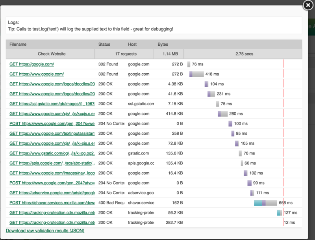Screen dimensions: 315x240
Task: Select the 1.14 MB total bytes cell
Action: (169, 54)
